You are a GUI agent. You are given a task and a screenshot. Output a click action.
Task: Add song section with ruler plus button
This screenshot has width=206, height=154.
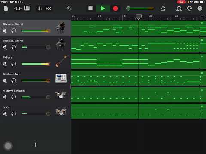pos(203,17)
